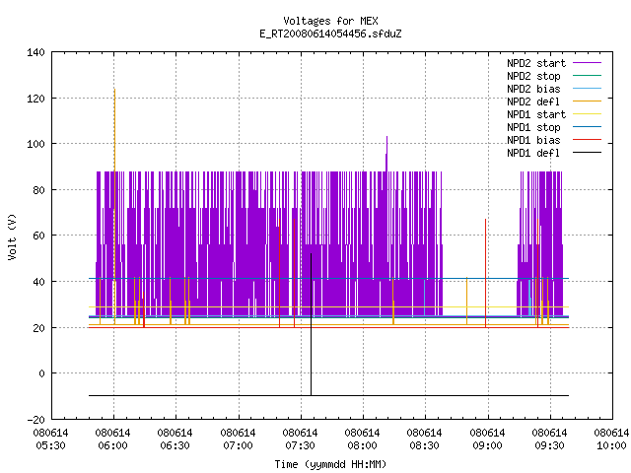Click the 140 y-axis tick value

pyautogui.click(x=35, y=52)
